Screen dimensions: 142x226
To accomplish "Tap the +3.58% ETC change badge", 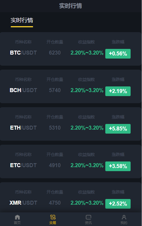I will 118,166.
